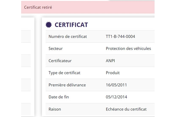Click the 'Type de certificat' label
Viewport: 176px width, 117px height.
point(65,73)
